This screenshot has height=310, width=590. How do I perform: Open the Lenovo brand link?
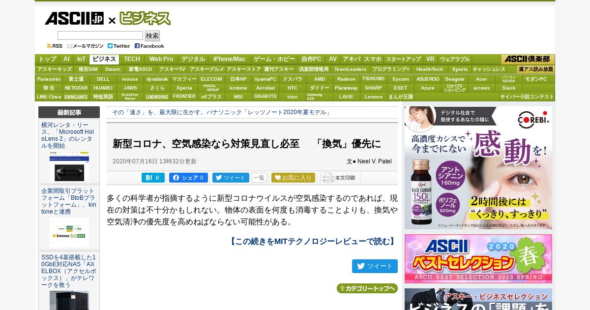click(374, 96)
